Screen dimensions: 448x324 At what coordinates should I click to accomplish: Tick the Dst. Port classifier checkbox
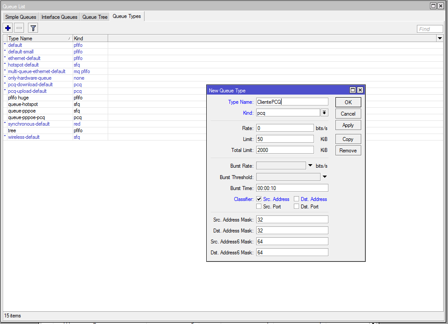pyautogui.click(x=297, y=206)
